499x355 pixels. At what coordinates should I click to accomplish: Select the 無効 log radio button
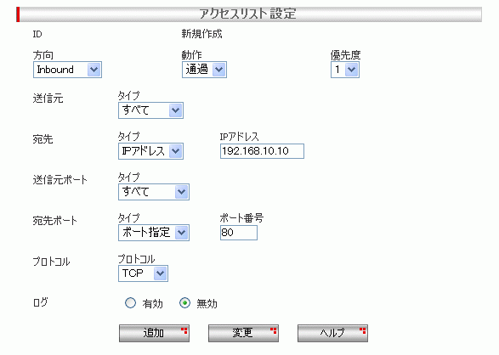pos(185,303)
